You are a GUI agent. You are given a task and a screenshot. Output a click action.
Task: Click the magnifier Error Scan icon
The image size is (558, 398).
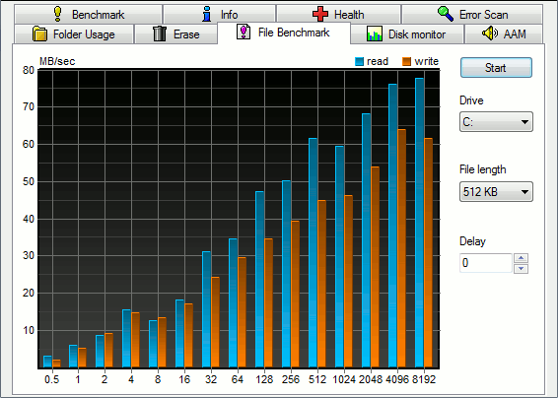pyautogui.click(x=446, y=14)
